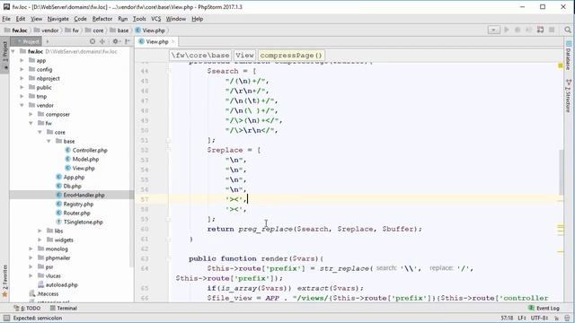
Task: Close the View.php editor tab
Action: [x=173, y=42]
